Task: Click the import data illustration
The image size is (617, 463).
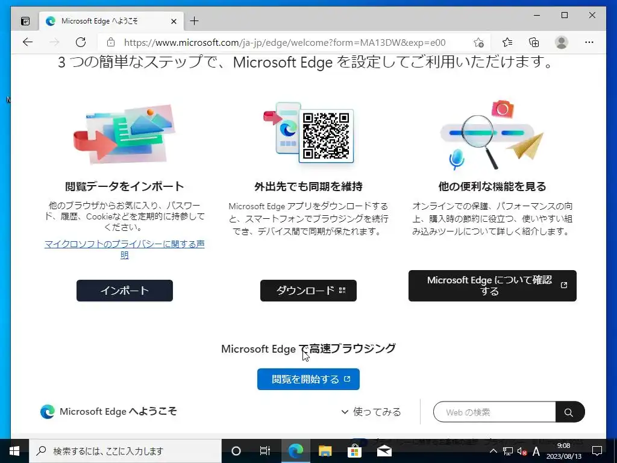Action: point(124,134)
